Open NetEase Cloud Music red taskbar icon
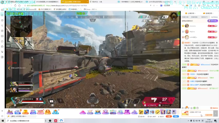The height and width of the screenshot is (123, 219). tap(56, 121)
